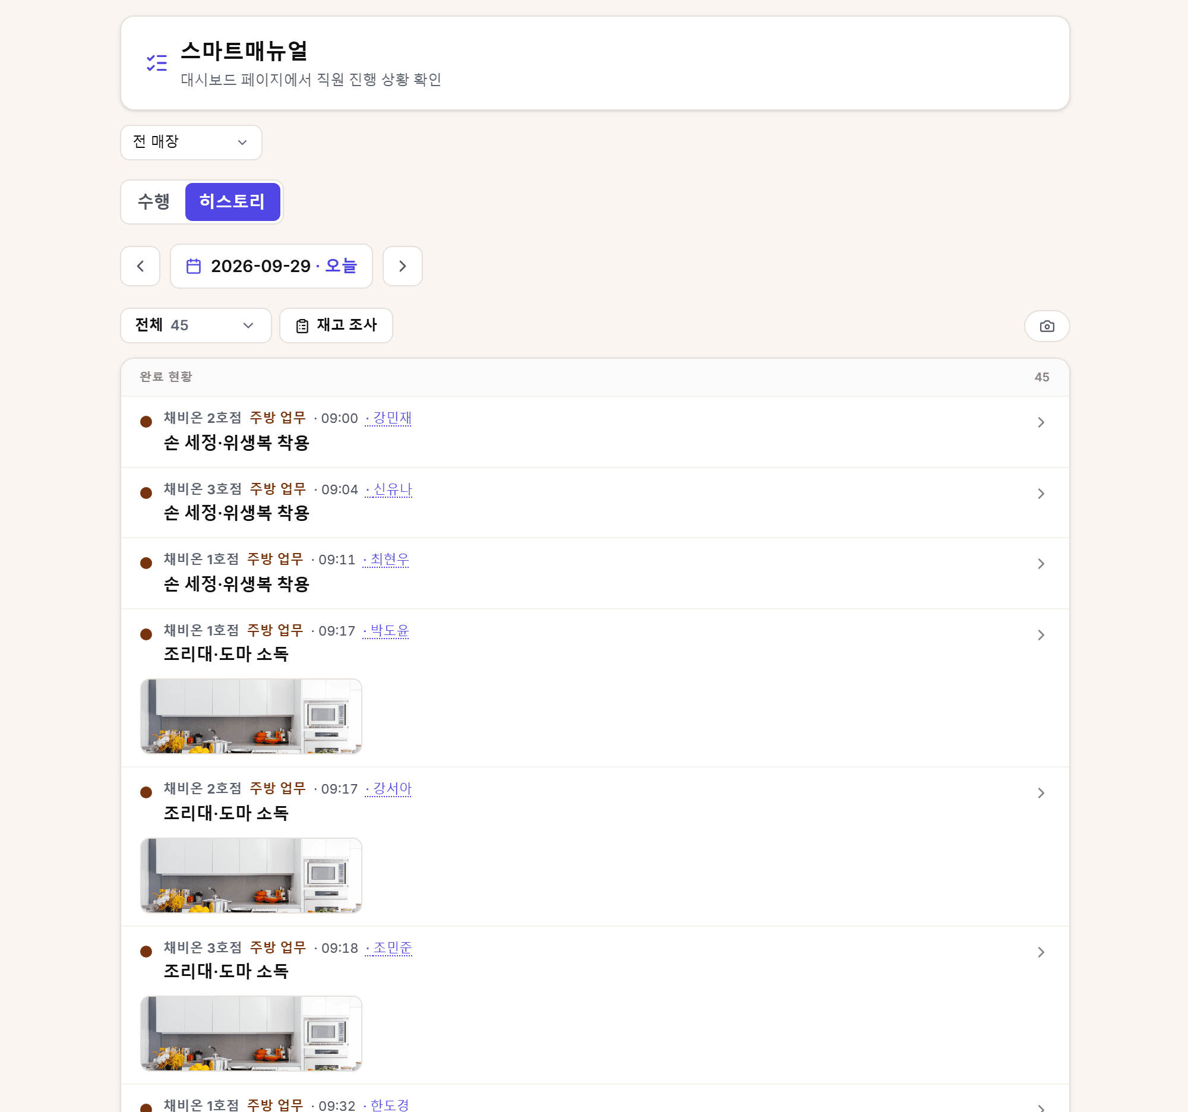Image resolution: width=1188 pixels, height=1112 pixels.
Task: Open the kitchen photo under 박도윤's task
Action: coord(251,716)
